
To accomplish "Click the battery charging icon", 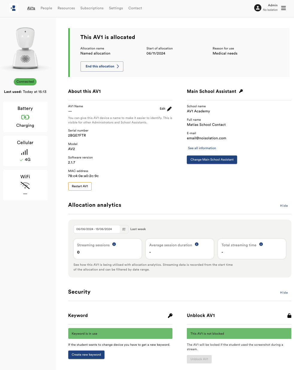I will [25, 117].
